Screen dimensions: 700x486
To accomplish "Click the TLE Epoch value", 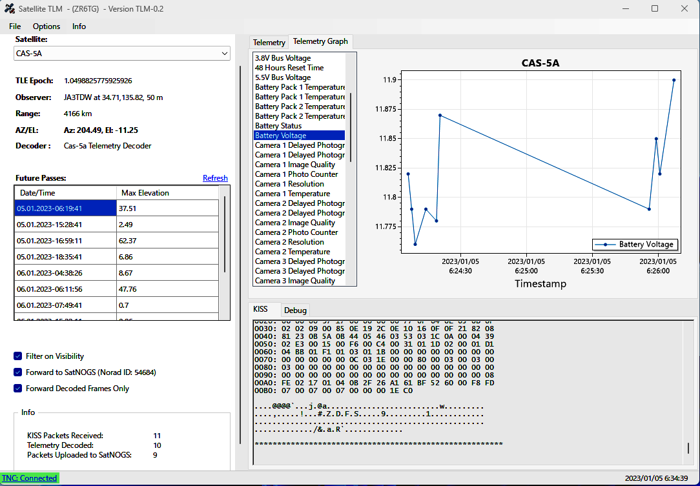I will tap(98, 81).
